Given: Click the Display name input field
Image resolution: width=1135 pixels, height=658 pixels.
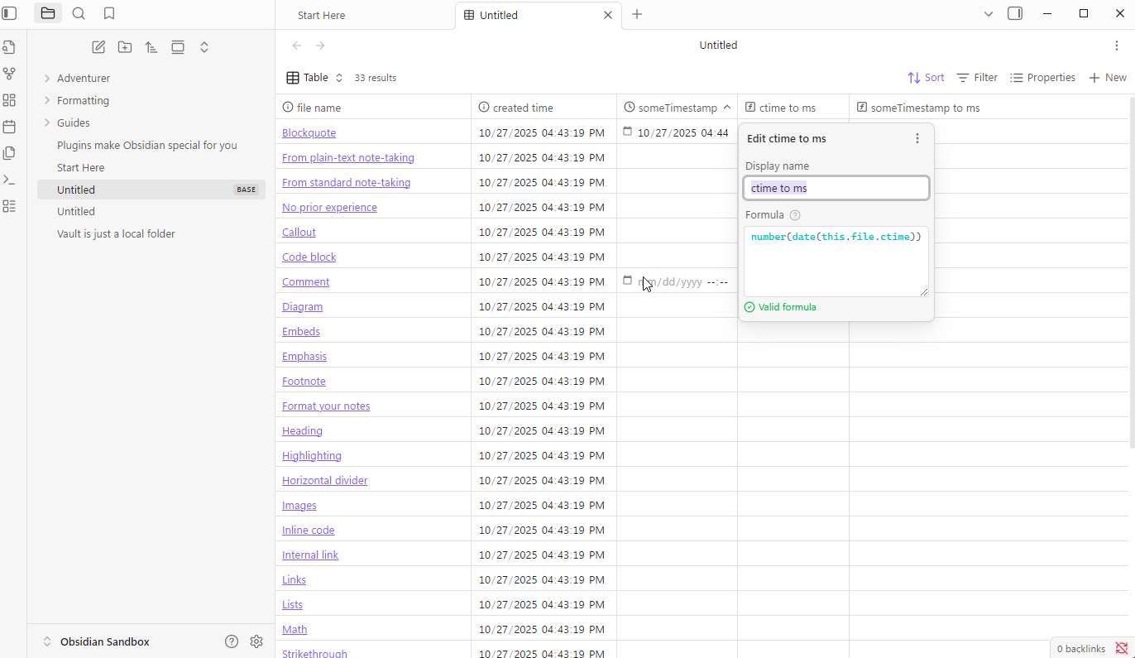Looking at the screenshot, I should click(x=836, y=188).
